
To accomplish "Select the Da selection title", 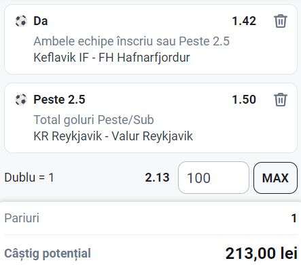I will [x=41, y=21].
